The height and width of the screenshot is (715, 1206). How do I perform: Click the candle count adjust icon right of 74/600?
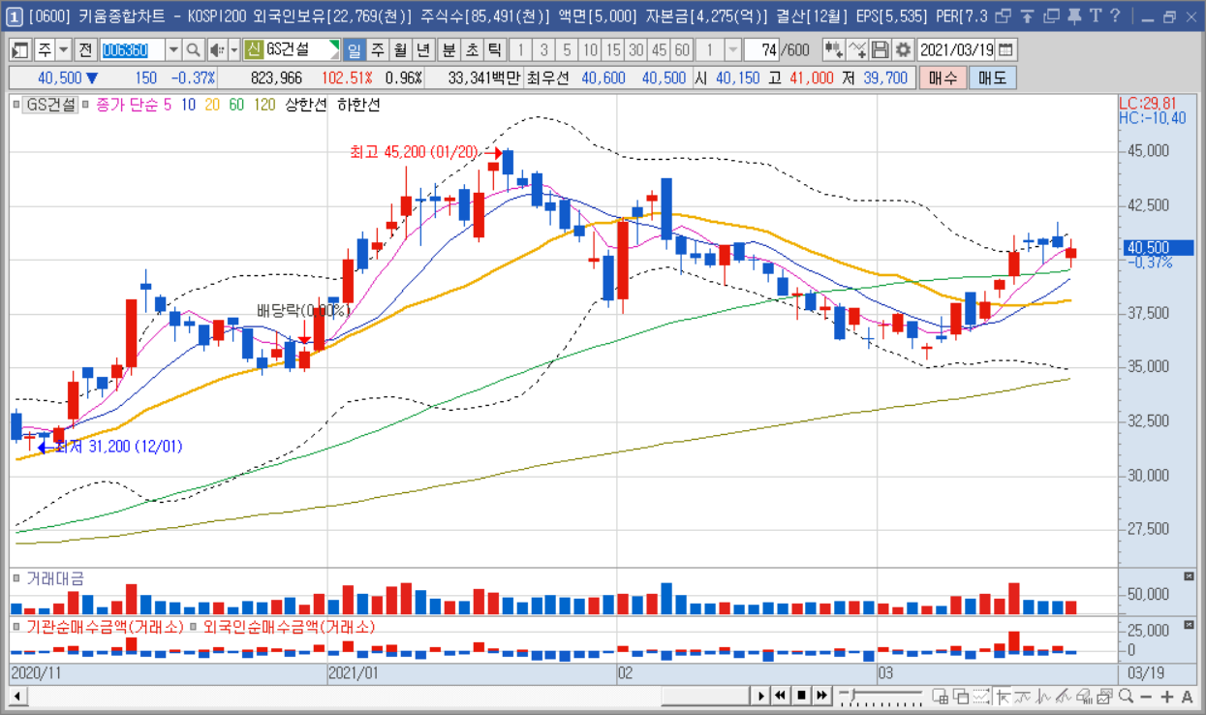pyautogui.click(x=833, y=49)
